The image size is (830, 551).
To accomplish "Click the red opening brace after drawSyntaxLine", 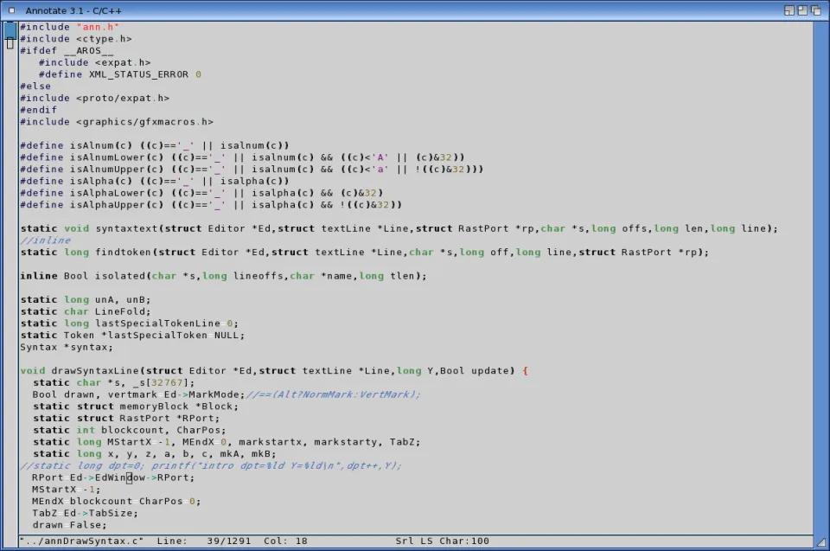I will click(525, 371).
